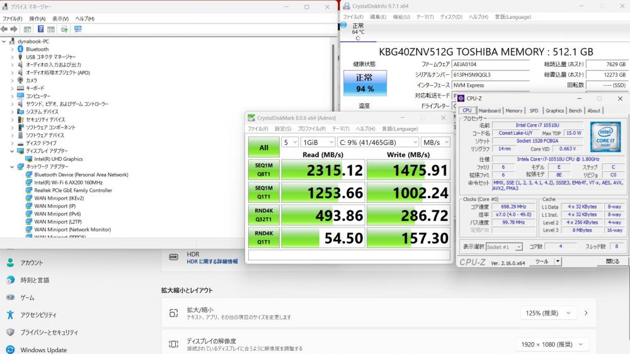The width and height of the screenshot is (630, 354).
Task: Open the HDR に関する詳細情報 link
Action: (212, 261)
